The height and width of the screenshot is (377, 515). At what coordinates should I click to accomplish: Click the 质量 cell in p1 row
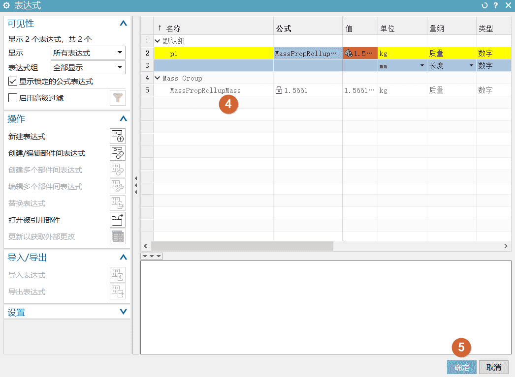pos(451,53)
